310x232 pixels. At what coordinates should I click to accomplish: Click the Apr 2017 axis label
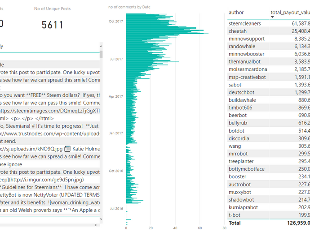tap(116, 96)
